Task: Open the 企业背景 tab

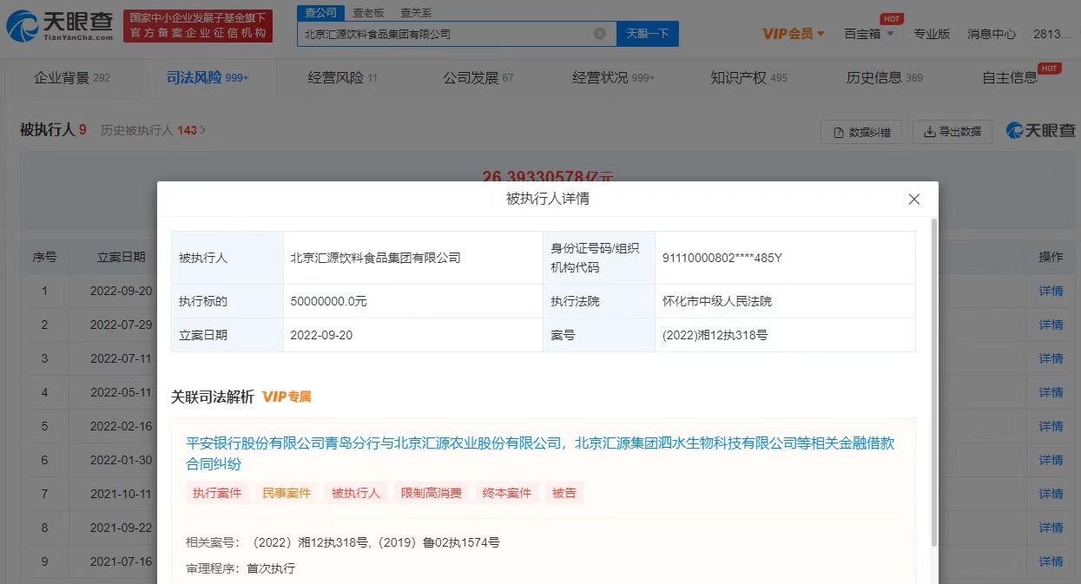Action: pos(72,78)
